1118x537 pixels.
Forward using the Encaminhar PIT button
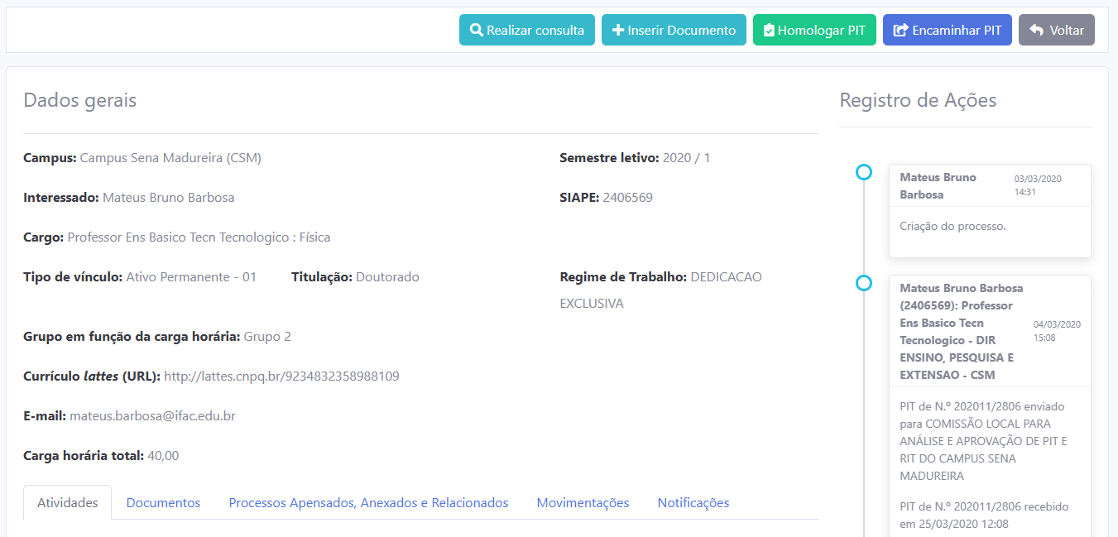coord(947,31)
